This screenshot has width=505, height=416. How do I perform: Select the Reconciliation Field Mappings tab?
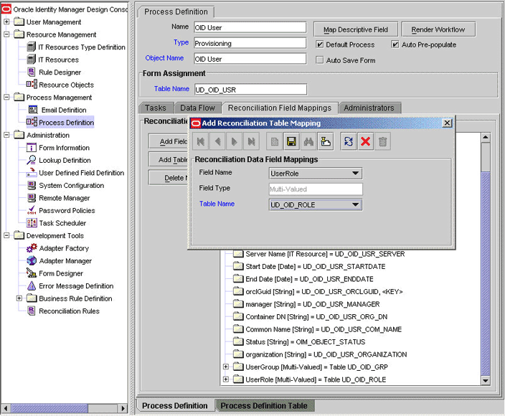(280, 108)
